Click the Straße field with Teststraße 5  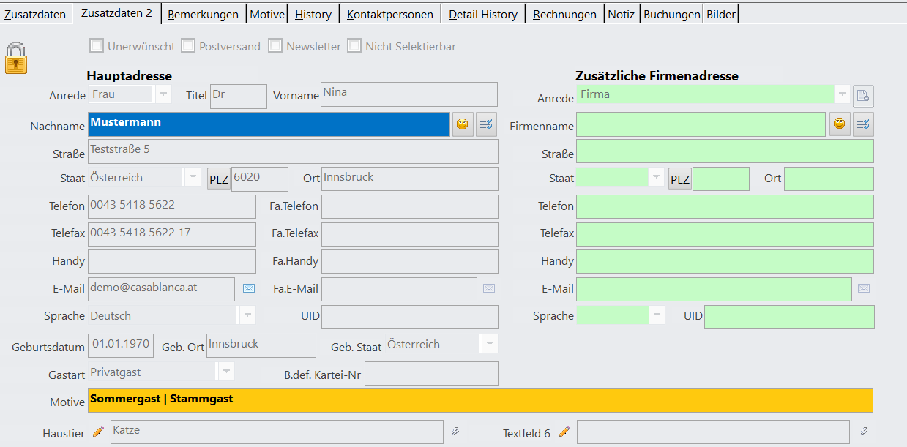coord(293,151)
